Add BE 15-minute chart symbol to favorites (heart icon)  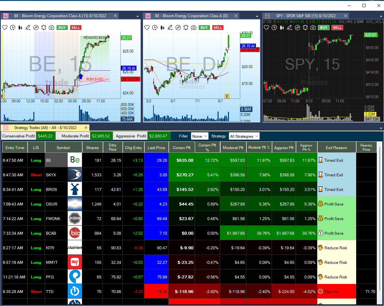click(5, 28)
